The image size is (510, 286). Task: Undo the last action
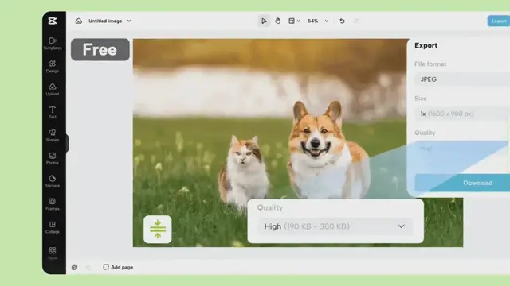point(342,21)
